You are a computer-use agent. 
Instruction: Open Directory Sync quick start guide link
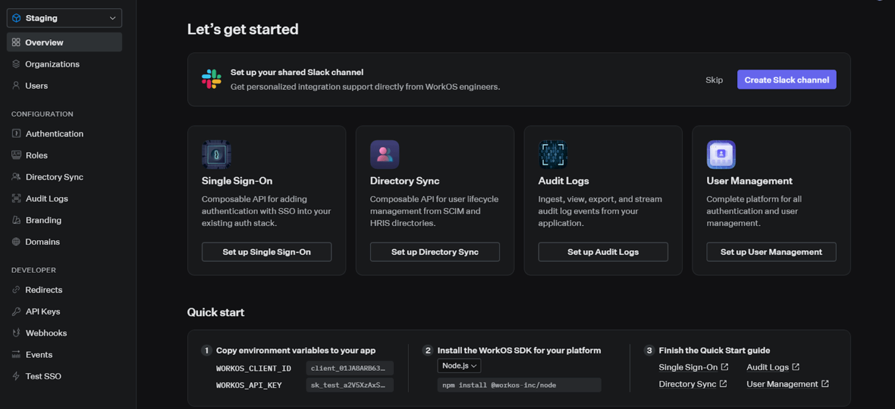point(693,384)
